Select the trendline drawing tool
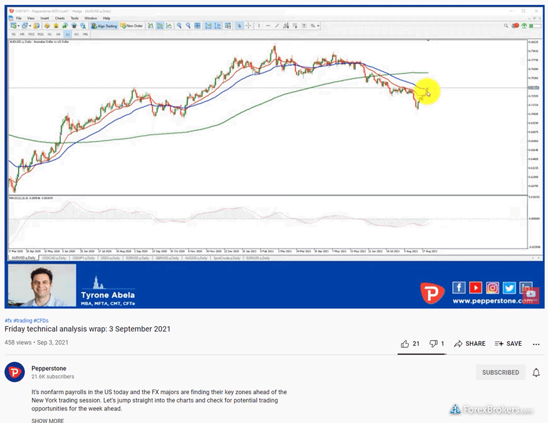 point(277,26)
